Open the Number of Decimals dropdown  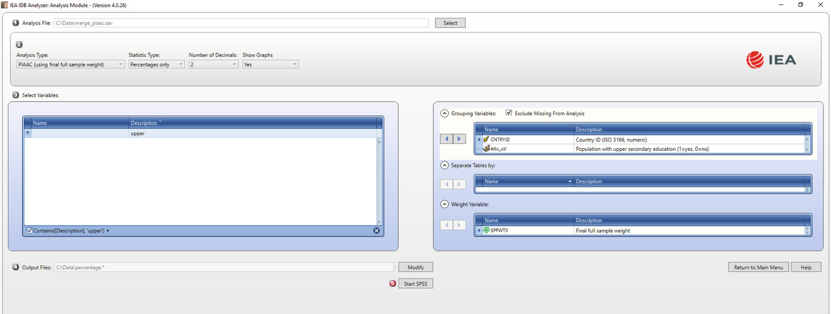coord(213,64)
